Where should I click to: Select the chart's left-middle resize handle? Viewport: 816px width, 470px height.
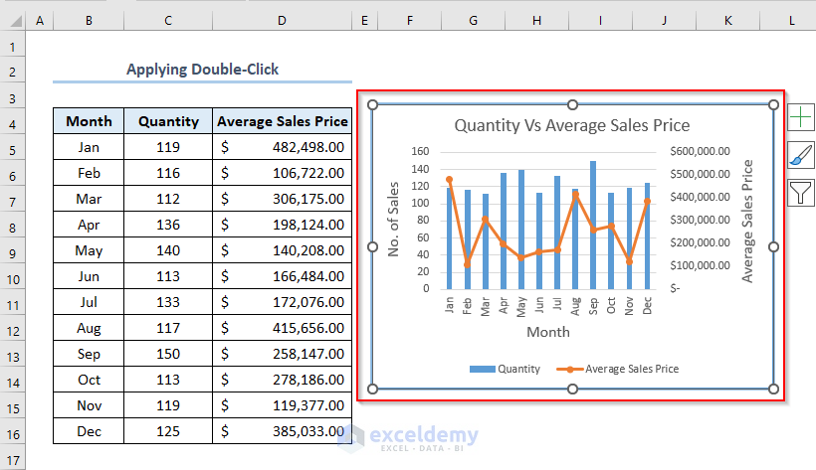[x=372, y=247]
